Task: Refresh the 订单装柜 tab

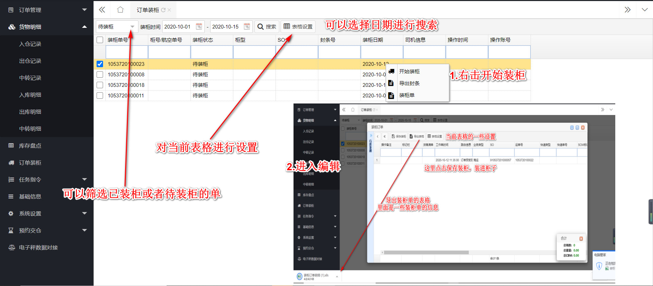Action: pos(163,10)
